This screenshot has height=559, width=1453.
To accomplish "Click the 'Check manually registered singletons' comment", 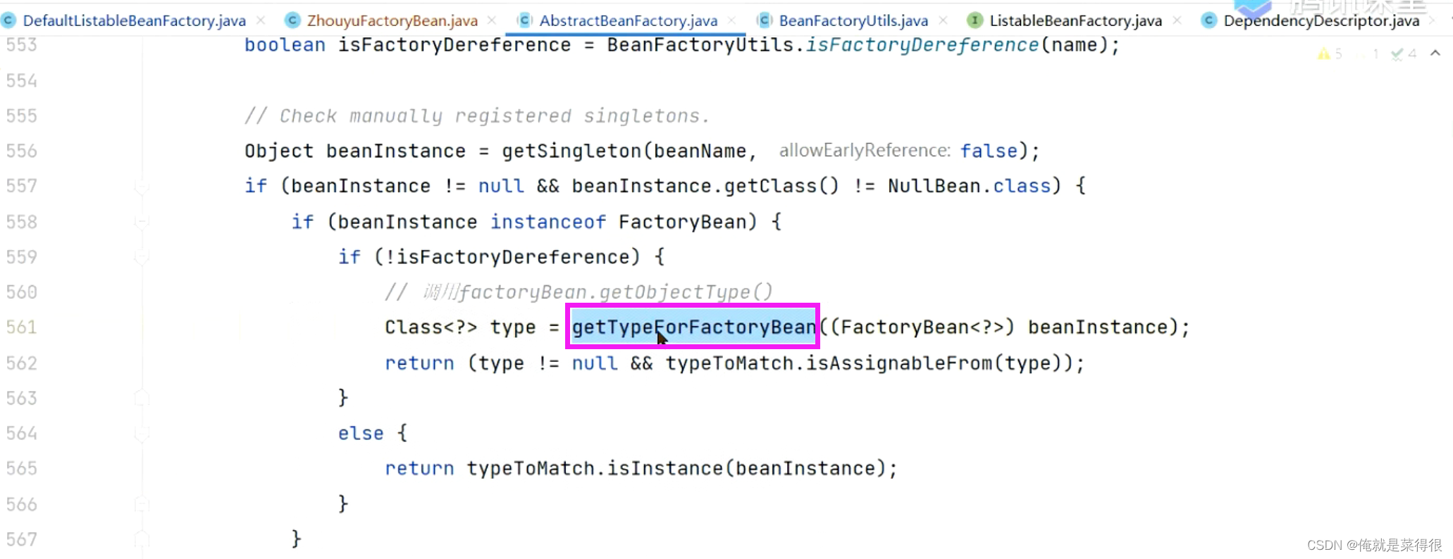I will point(477,116).
